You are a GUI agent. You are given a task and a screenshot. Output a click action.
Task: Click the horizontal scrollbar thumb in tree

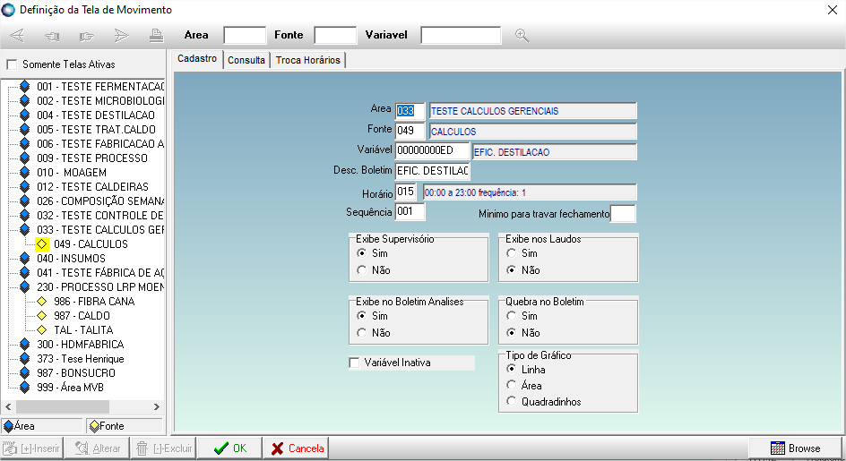pyautogui.click(x=63, y=406)
